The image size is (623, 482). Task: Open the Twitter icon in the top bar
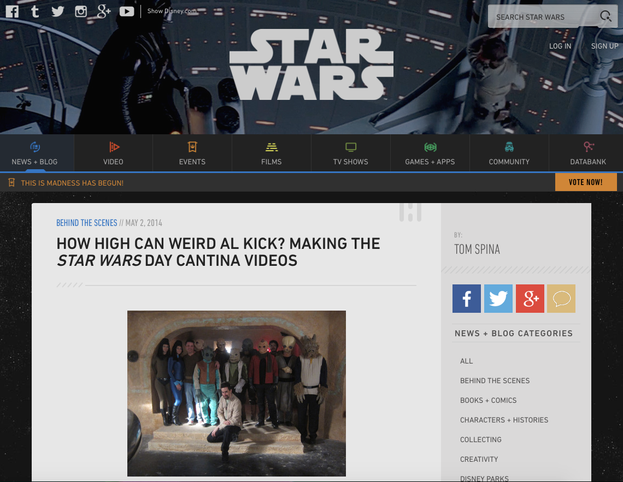coord(57,11)
